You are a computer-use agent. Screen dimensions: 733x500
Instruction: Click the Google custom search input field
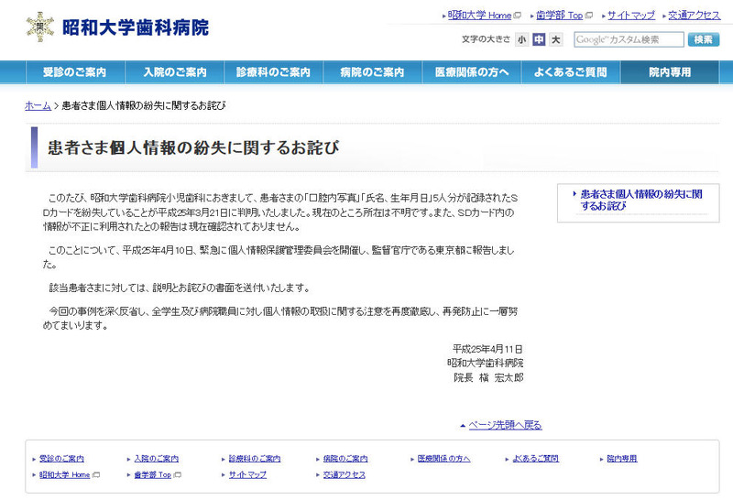pyautogui.click(x=629, y=39)
